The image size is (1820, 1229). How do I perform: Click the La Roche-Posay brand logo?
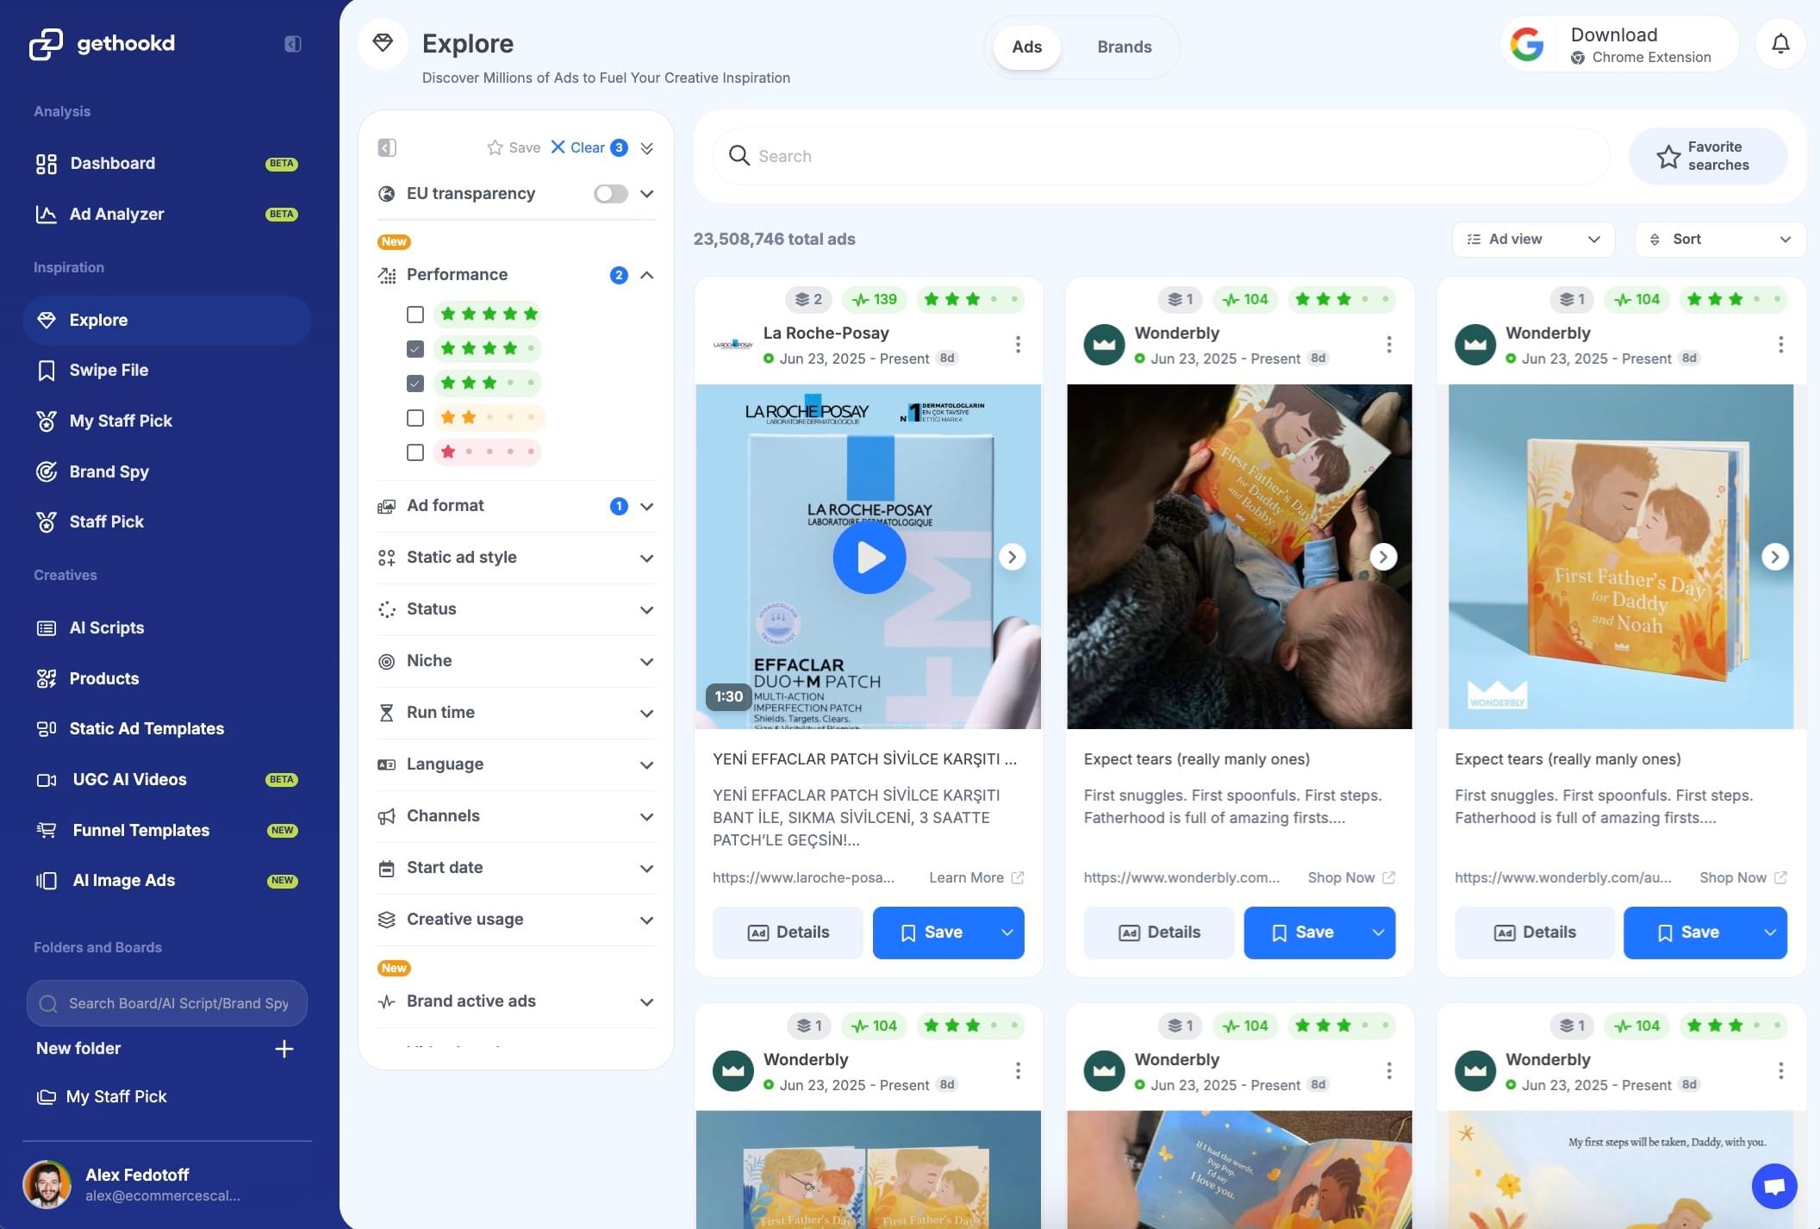(733, 345)
